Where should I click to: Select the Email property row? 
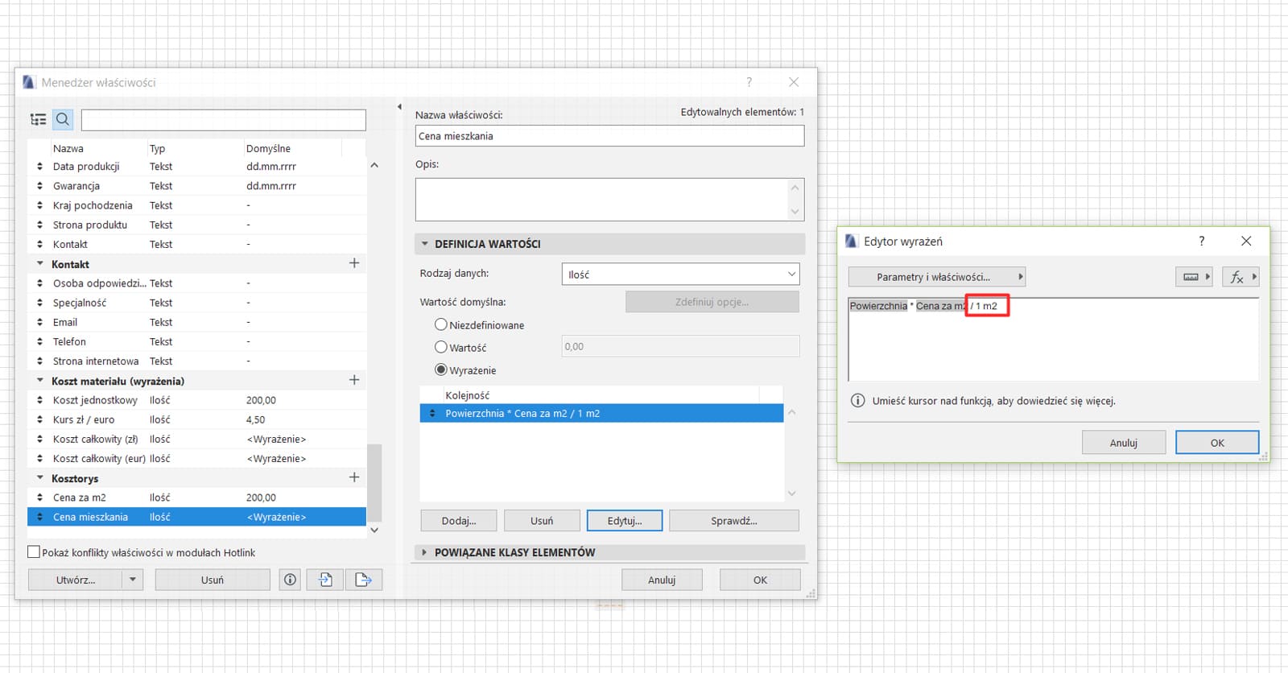click(x=196, y=322)
